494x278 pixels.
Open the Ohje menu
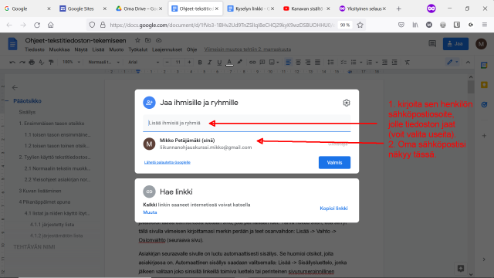click(191, 49)
